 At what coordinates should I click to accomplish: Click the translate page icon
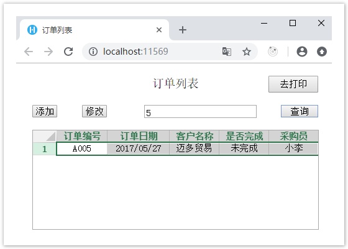(227, 52)
